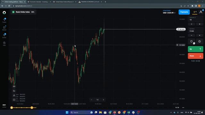The width and height of the screenshot is (205, 115).
Task: Click the red Down trade button
Action: point(195,56)
